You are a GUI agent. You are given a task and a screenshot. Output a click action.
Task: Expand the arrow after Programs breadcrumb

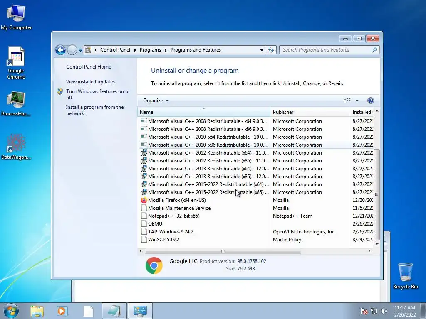[x=166, y=50]
